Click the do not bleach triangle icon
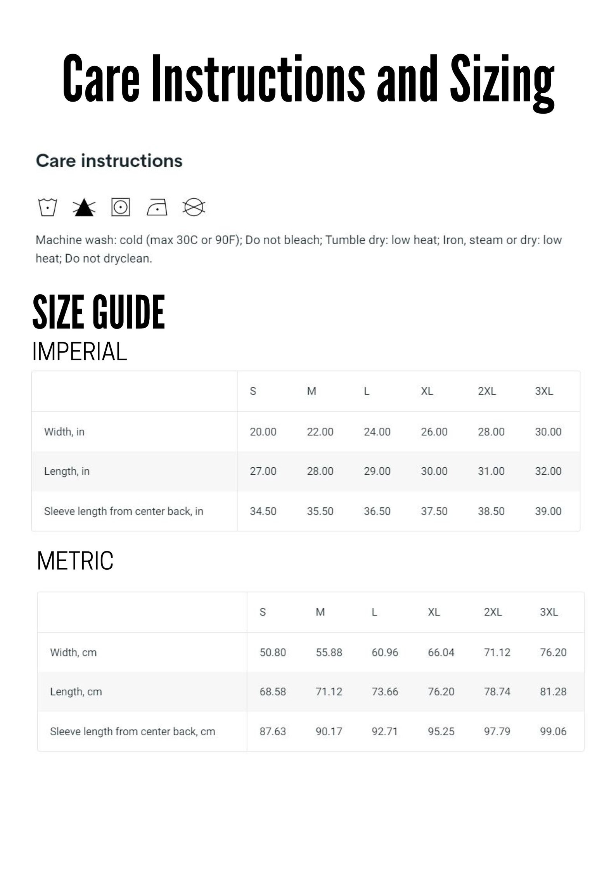 84,207
